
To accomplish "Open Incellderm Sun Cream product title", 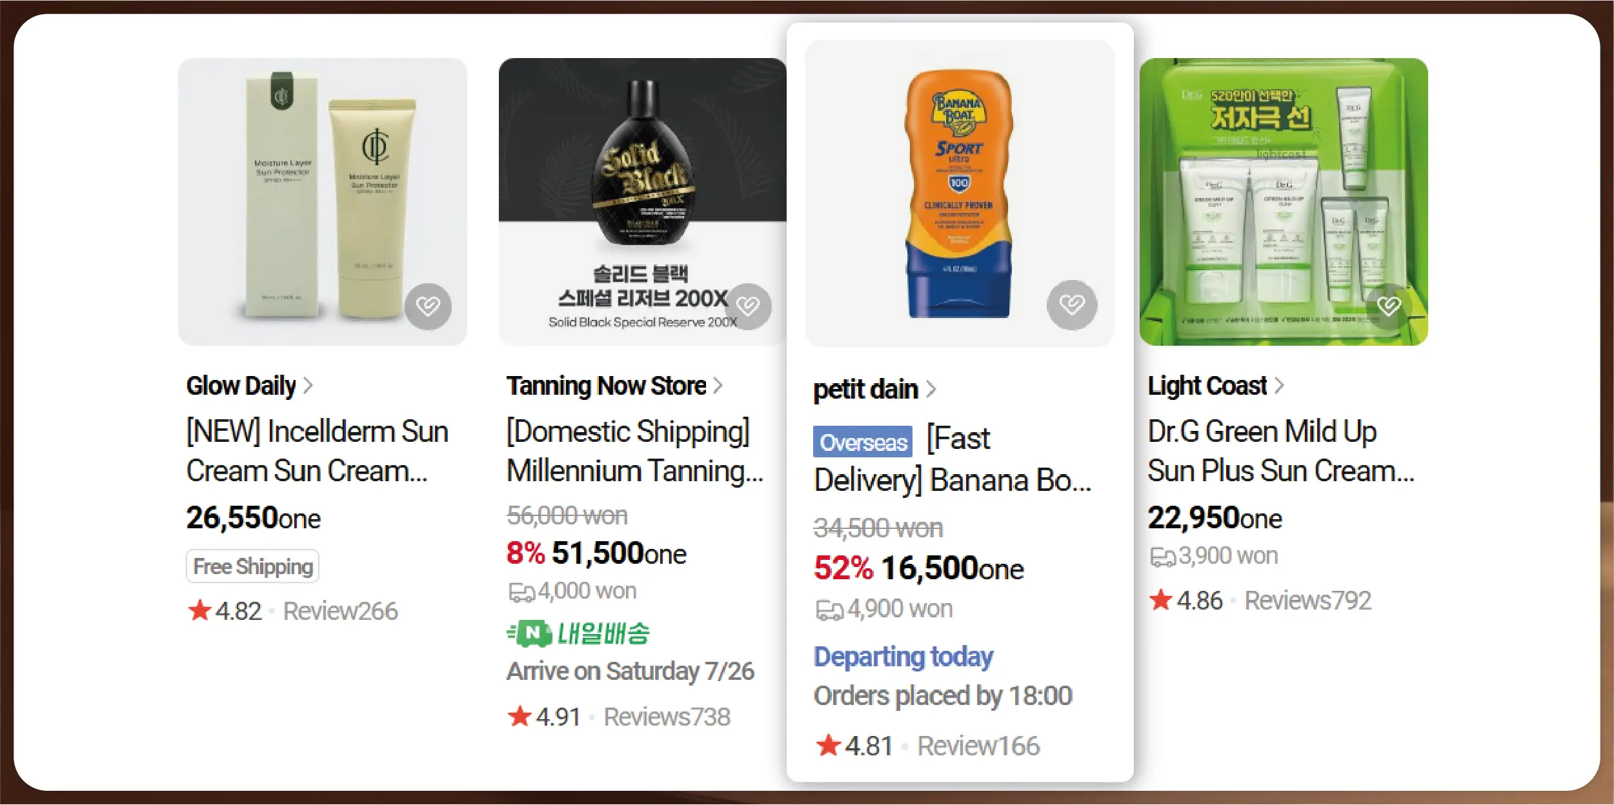I will coord(317,451).
